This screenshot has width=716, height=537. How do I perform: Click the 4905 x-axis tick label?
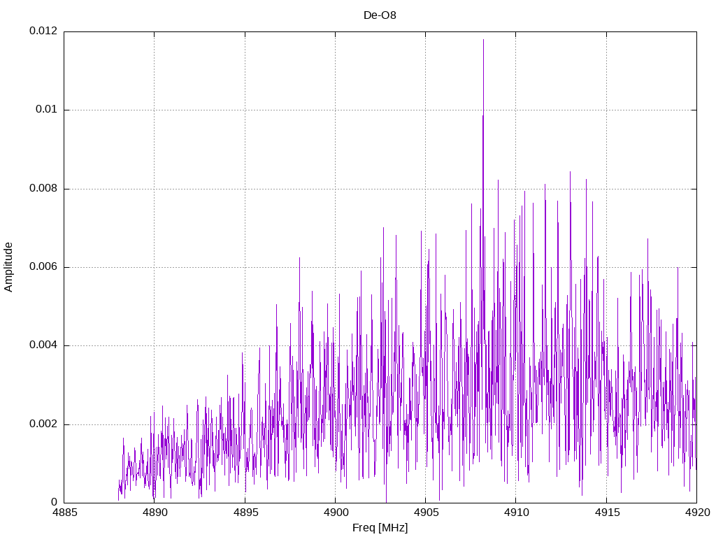[426, 513]
